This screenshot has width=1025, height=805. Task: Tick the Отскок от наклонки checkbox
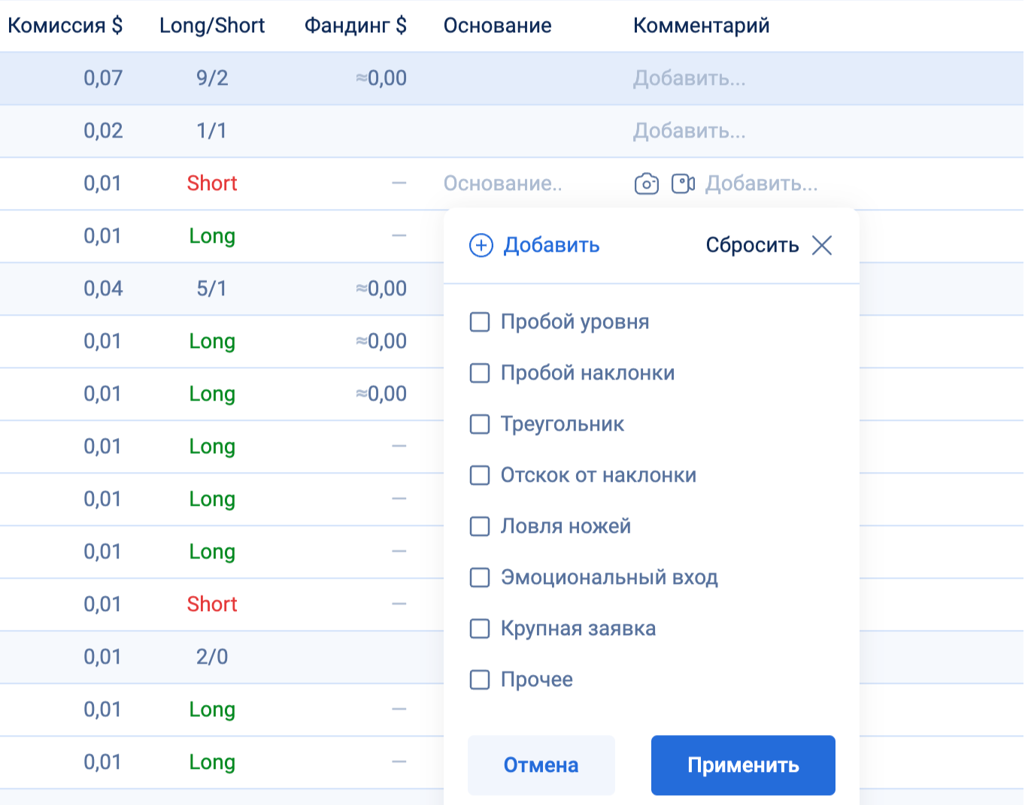click(480, 475)
